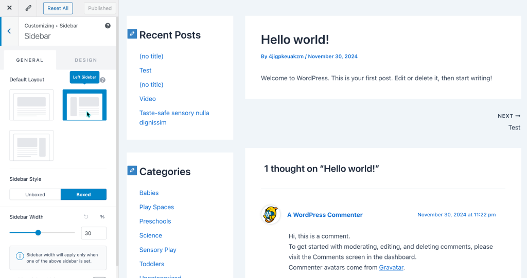Select the Unboxed sidebar style
The image size is (527, 278).
coord(35,195)
